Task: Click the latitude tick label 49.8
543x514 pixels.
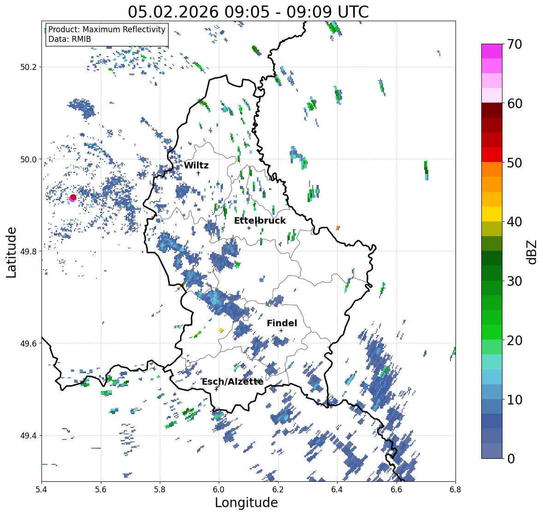Action: click(x=29, y=251)
